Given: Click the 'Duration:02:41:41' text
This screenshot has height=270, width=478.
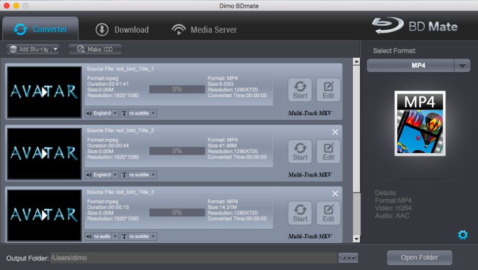Looking at the screenshot, I should 108,84.
